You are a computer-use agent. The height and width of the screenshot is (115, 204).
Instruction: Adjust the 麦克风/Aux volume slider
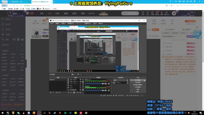94,84
